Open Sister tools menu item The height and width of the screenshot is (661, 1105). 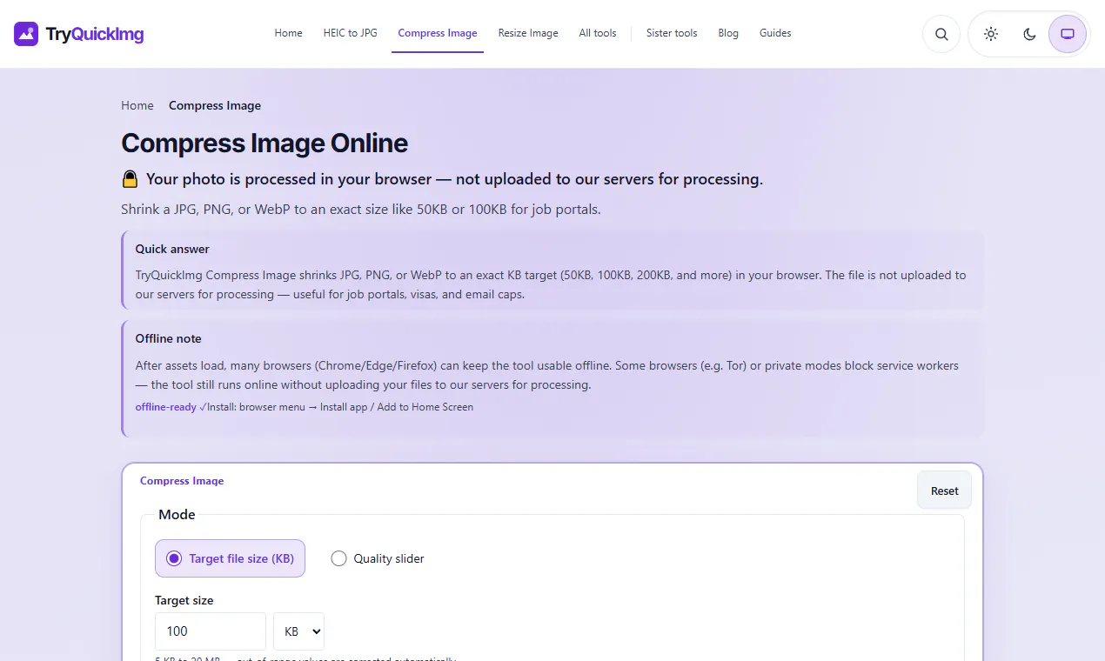tap(672, 33)
